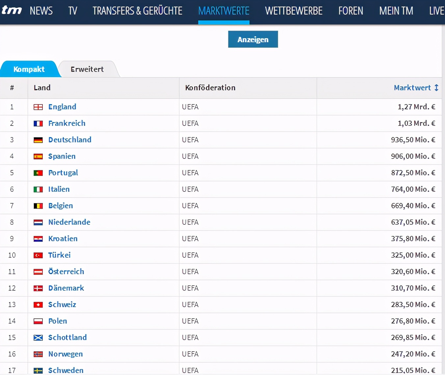
Task: Click the Portugal flag icon
Action: click(38, 173)
